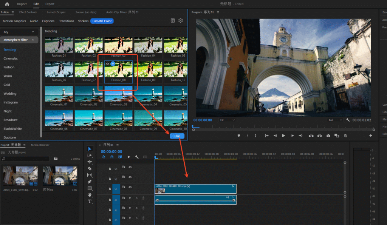Select the Selection tool above the timeline
Viewport: 387px width, 225px height.
coord(90,148)
